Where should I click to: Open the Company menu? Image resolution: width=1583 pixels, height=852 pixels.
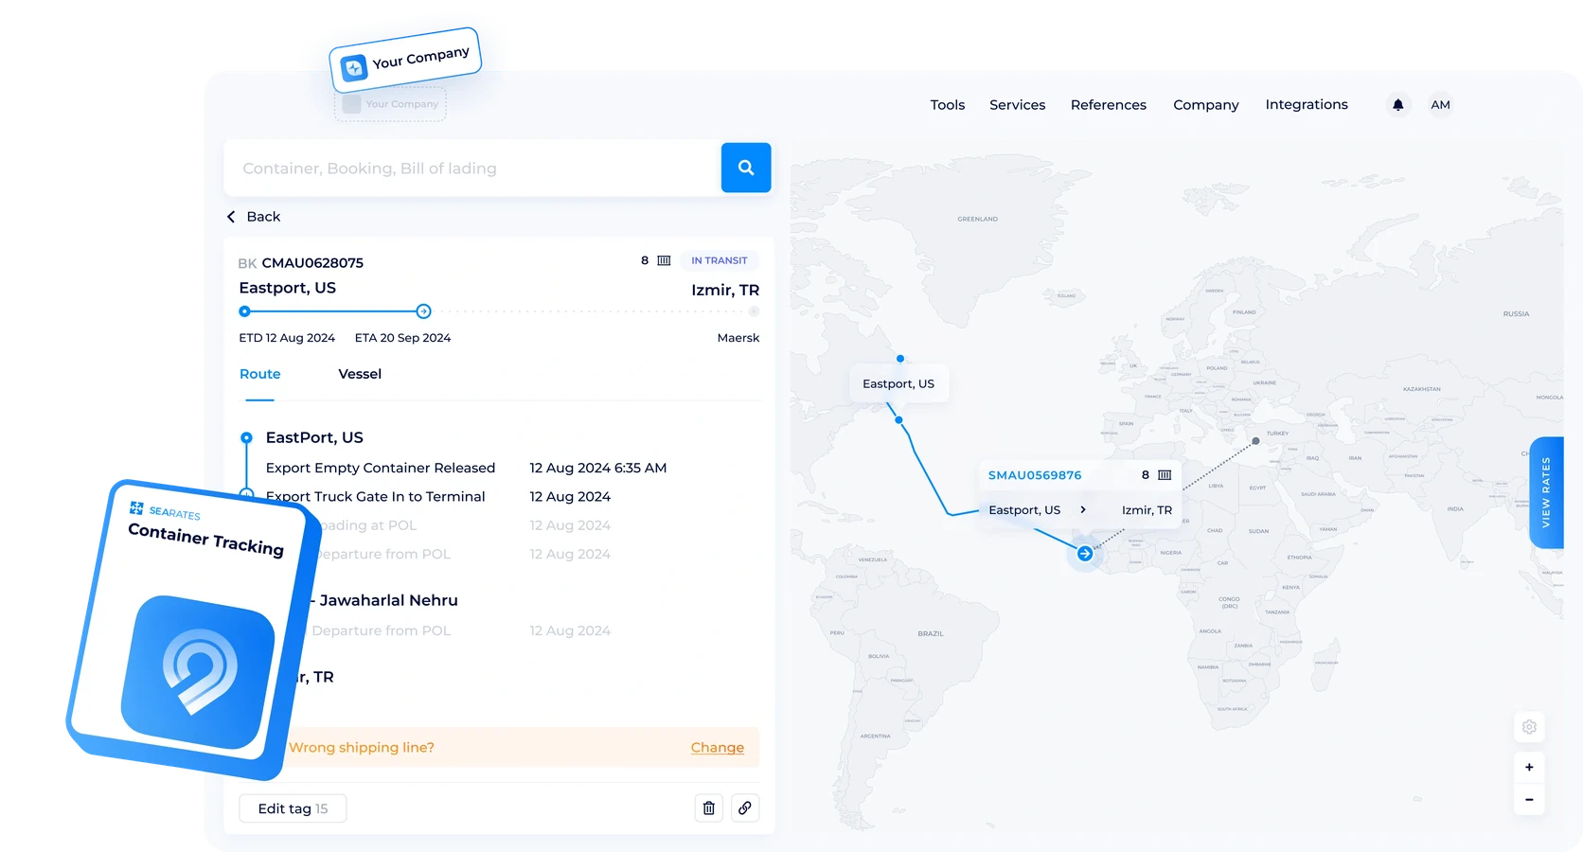[1206, 105]
